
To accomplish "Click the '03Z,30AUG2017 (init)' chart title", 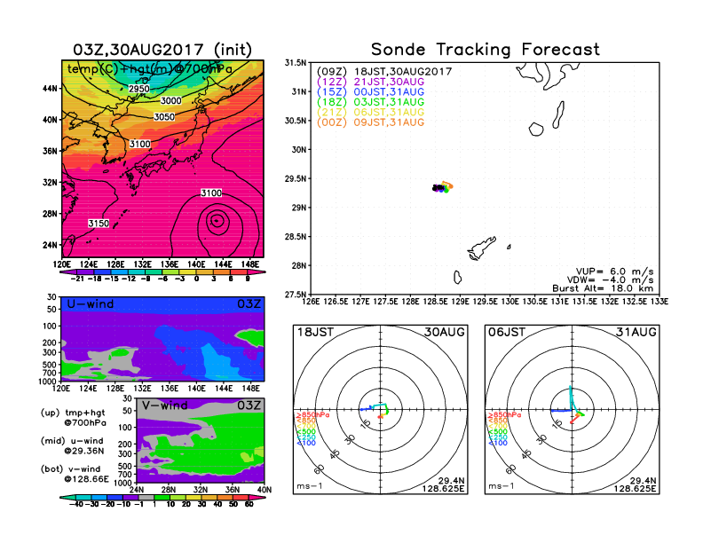I will pos(162,50).
